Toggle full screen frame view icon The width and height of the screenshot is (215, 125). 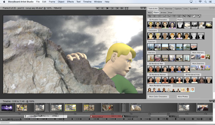127,8
